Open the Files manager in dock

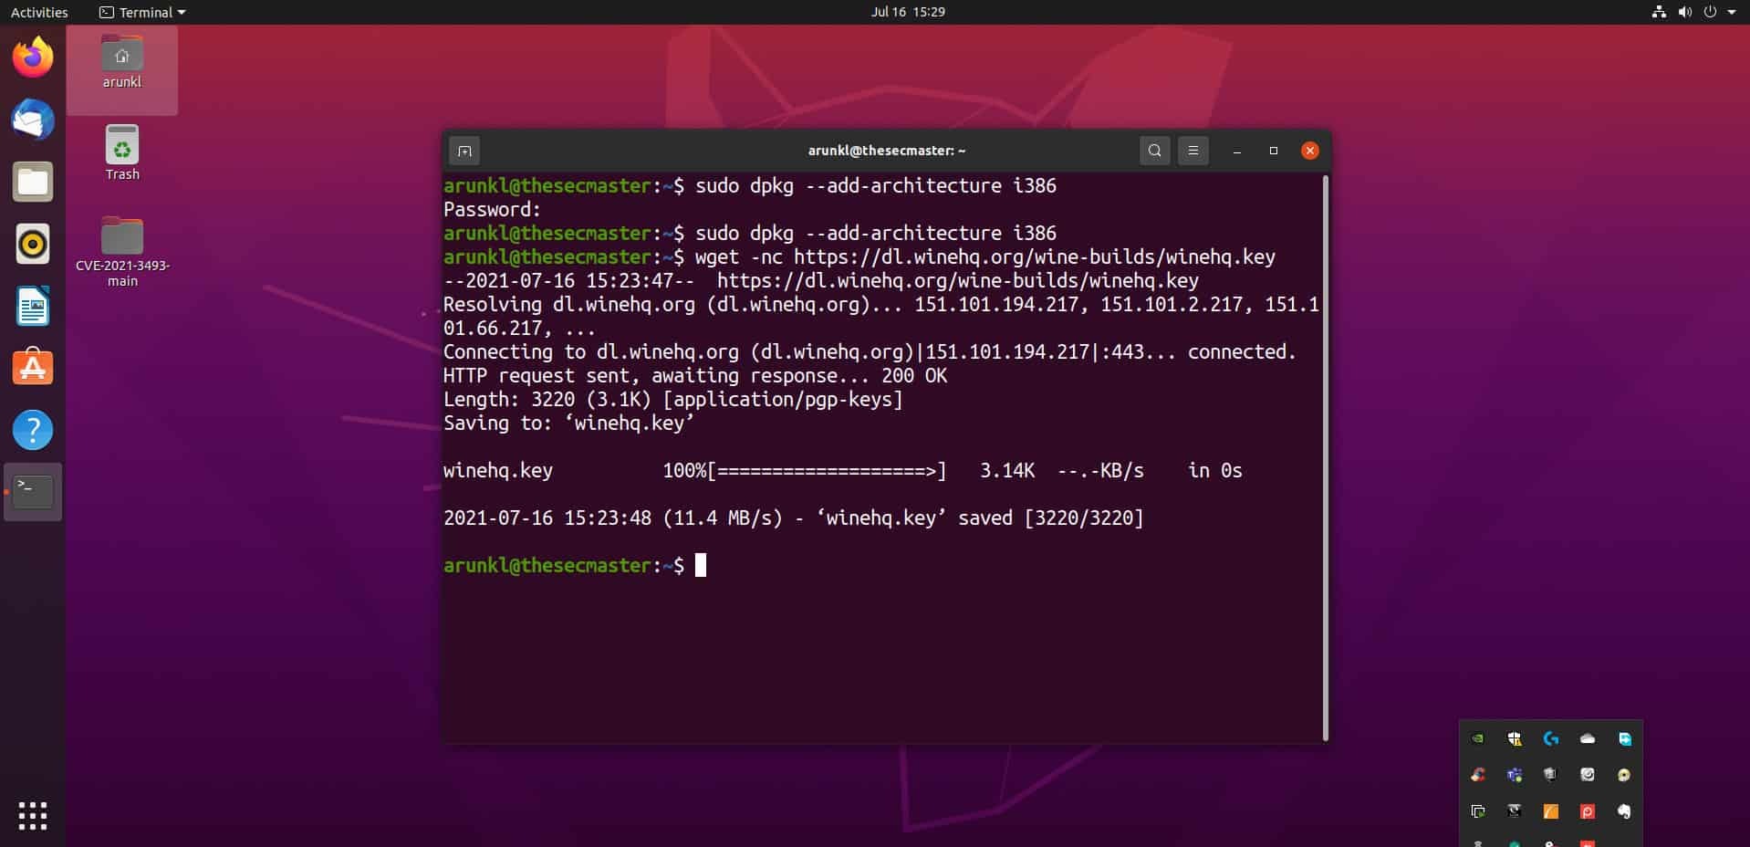33,182
